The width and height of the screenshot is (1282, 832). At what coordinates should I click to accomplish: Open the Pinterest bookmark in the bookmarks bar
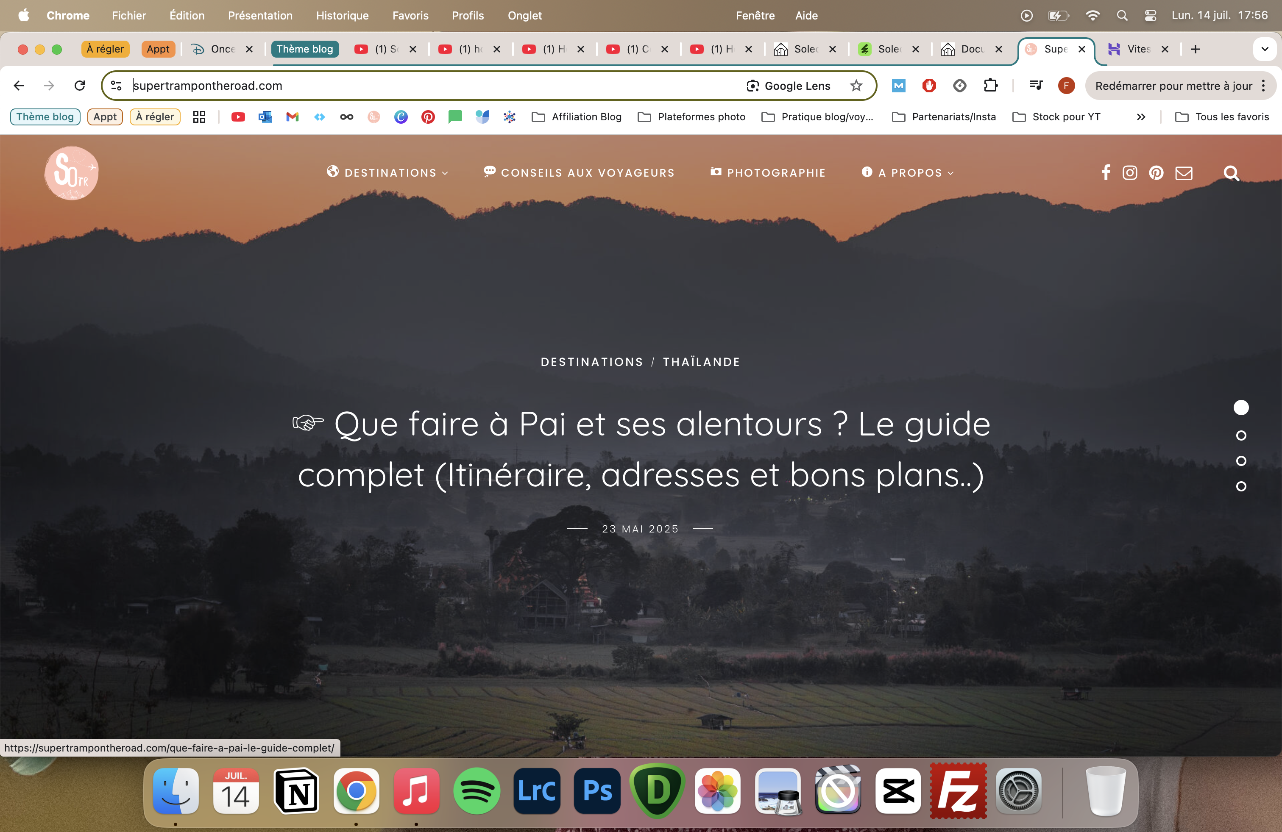point(428,117)
